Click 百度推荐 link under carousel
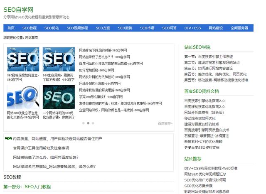The image size is (266, 194). (165, 123)
